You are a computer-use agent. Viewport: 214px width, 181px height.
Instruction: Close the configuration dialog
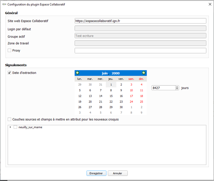(210, 4)
